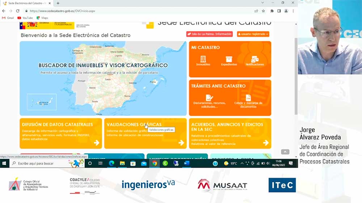Open Inmuebles in Mi Catastro panel
The image size is (362, 203).
[x=203, y=60]
